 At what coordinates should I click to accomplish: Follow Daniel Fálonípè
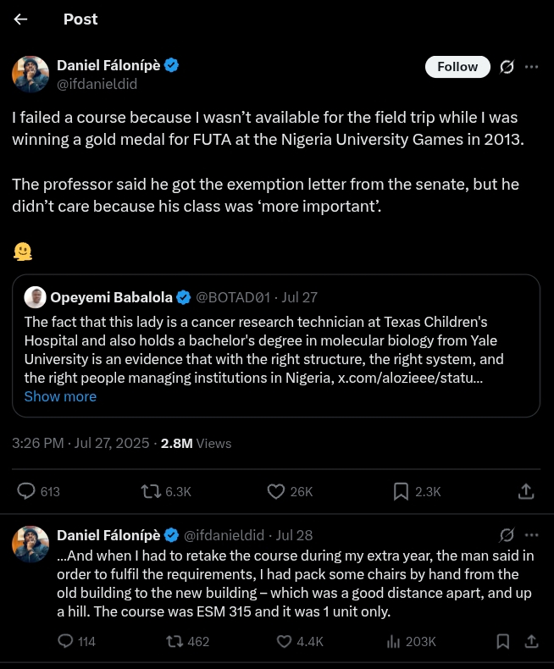point(457,67)
